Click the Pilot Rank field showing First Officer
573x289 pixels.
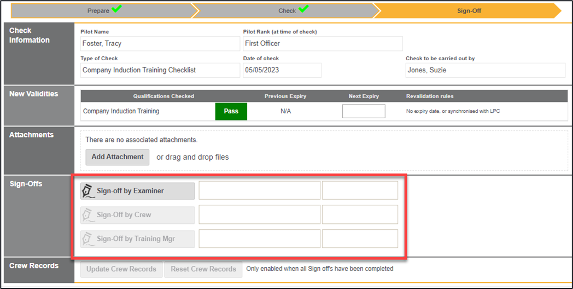tap(323, 44)
